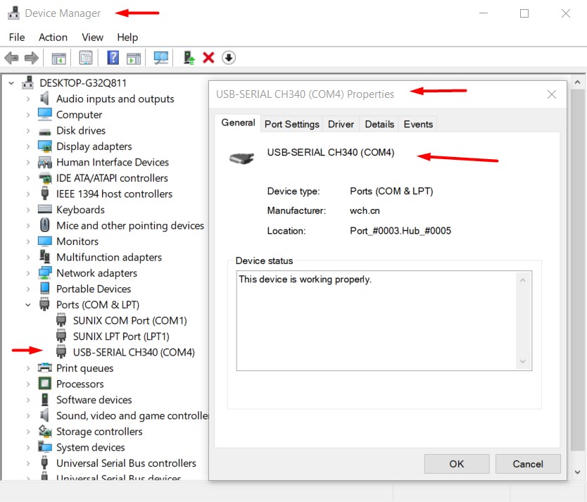Click the wch.cn manufacturer value
The width and height of the screenshot is (587, 502).
pyautogui.click(x=365, y=211)
